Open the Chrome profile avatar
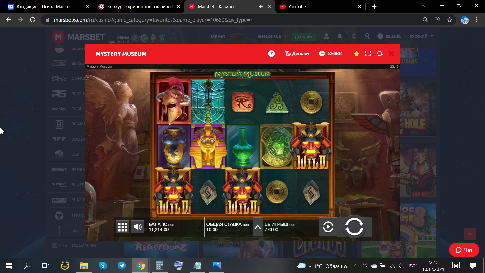Screen dimensions: 485x273 pyautogui.click(x=465, y=20)
